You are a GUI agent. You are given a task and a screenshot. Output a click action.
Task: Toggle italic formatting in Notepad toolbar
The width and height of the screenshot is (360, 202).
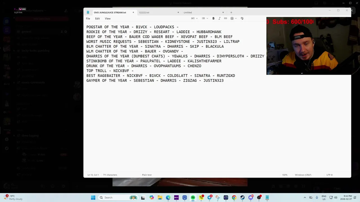pos(219,19)
